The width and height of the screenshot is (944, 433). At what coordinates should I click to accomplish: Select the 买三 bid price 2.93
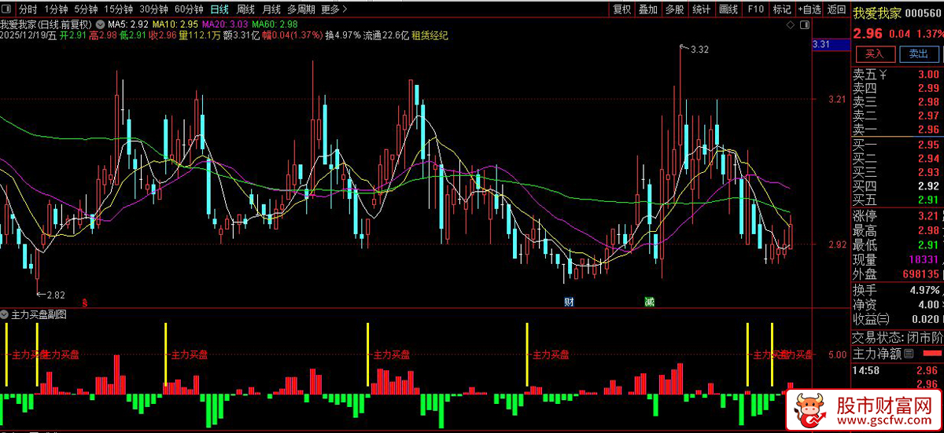pos(927,172)
